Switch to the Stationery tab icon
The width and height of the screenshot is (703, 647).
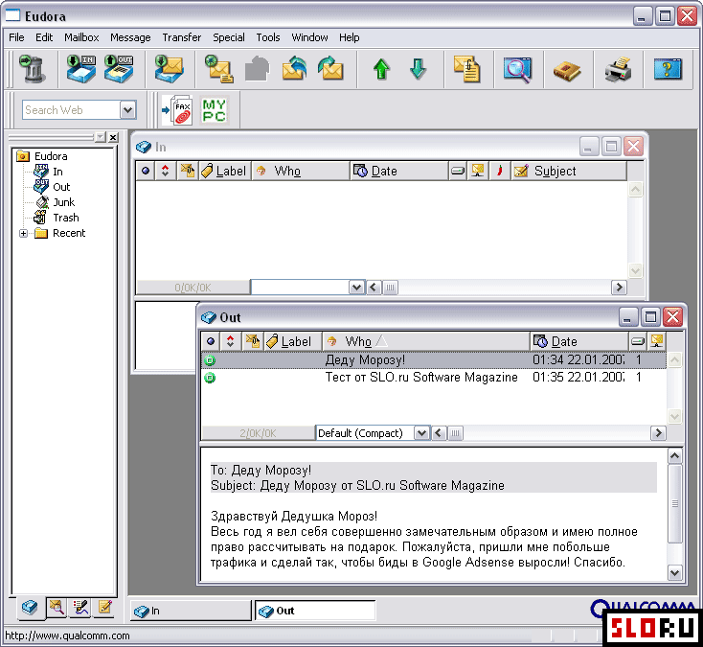[x=105, y=608]
